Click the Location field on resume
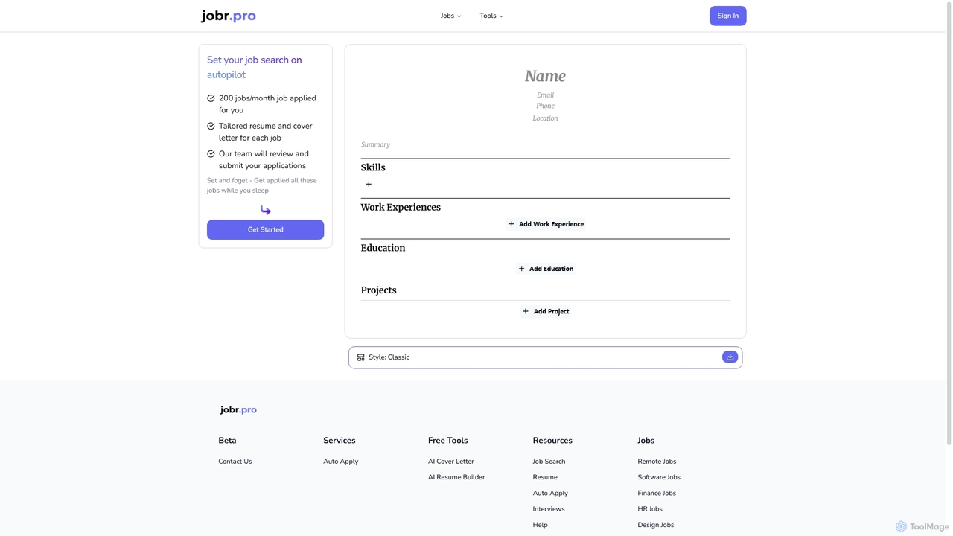953x536 pixels. pyautogui.click(x=545, y=118)
